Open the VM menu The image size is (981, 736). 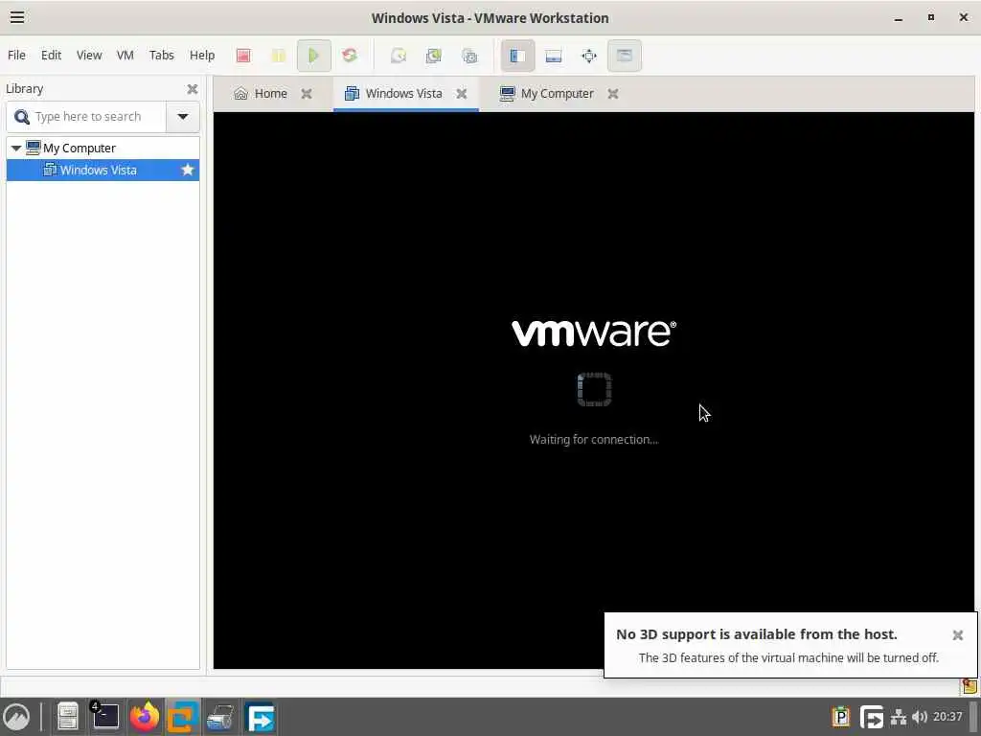125,55
